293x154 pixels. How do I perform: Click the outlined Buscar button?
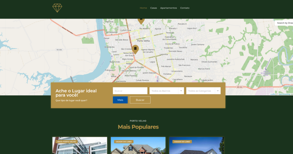[x=140, y=100]
